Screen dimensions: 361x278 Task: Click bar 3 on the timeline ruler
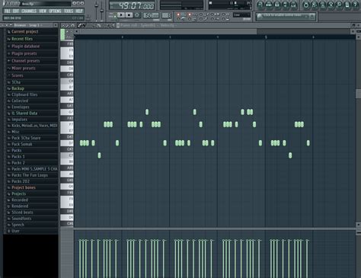click(170, 37)
